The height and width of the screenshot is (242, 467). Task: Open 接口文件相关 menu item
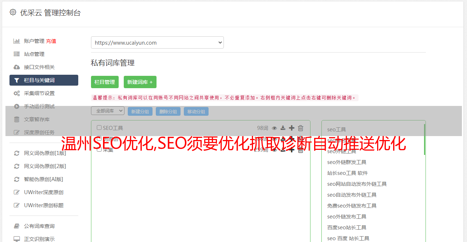coord(39,67)
